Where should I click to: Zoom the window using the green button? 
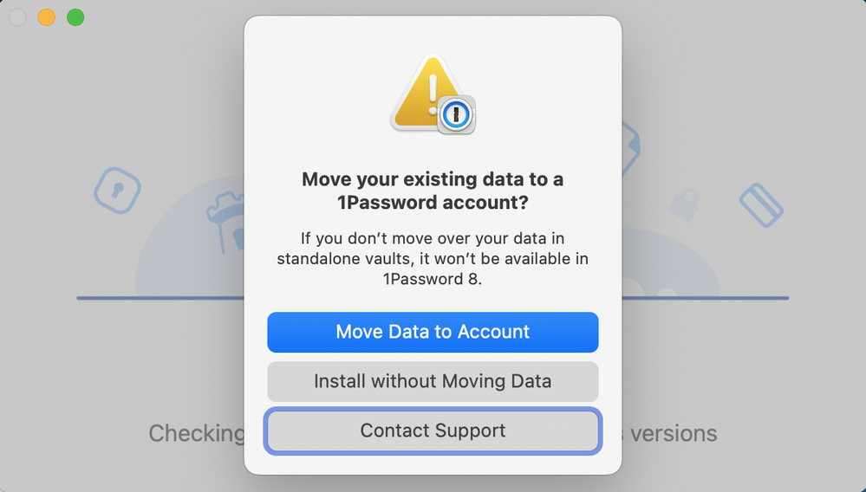tap(75, 17)
